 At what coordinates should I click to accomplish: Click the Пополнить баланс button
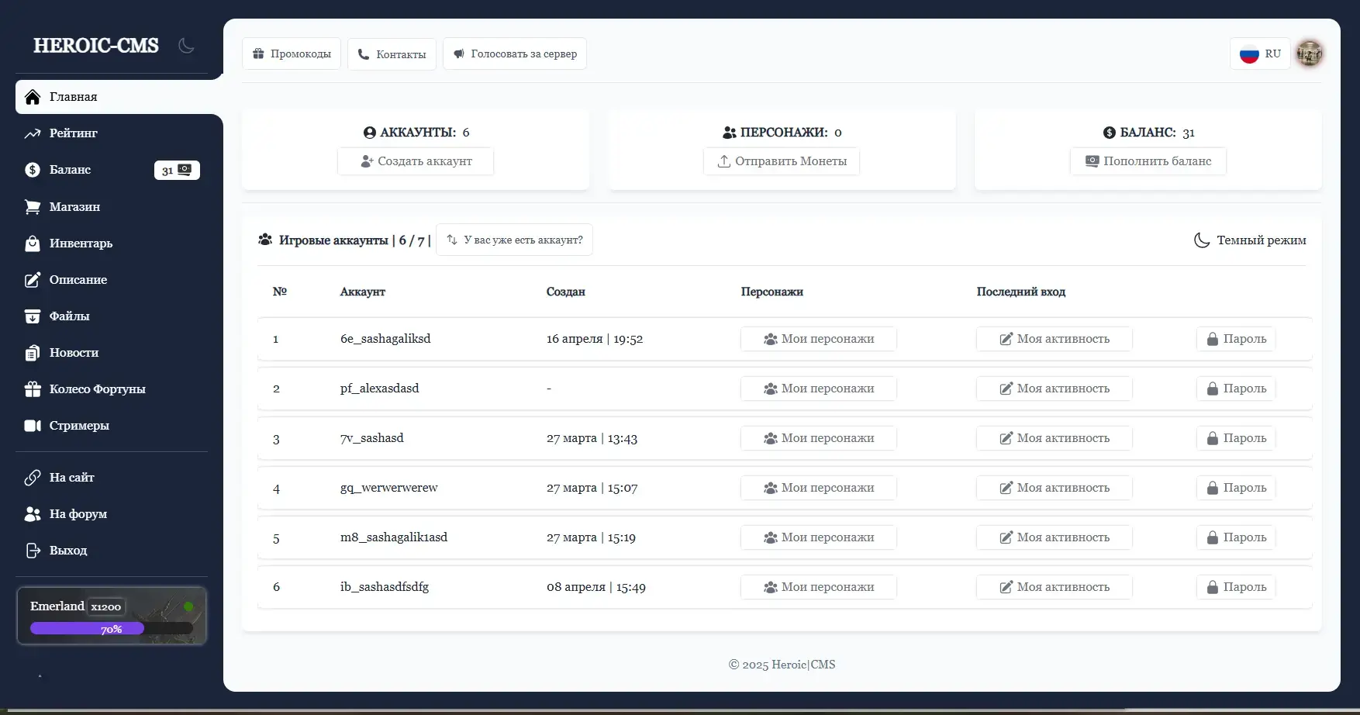tap(1148, 161)
